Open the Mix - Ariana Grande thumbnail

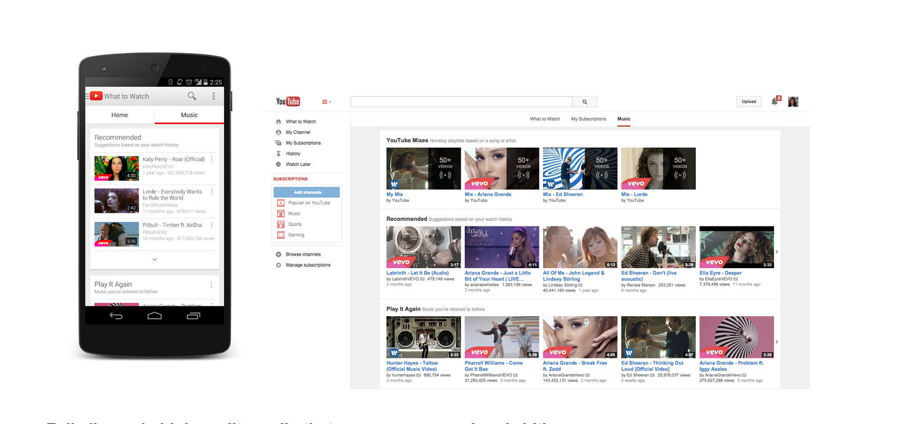point(502,168)
